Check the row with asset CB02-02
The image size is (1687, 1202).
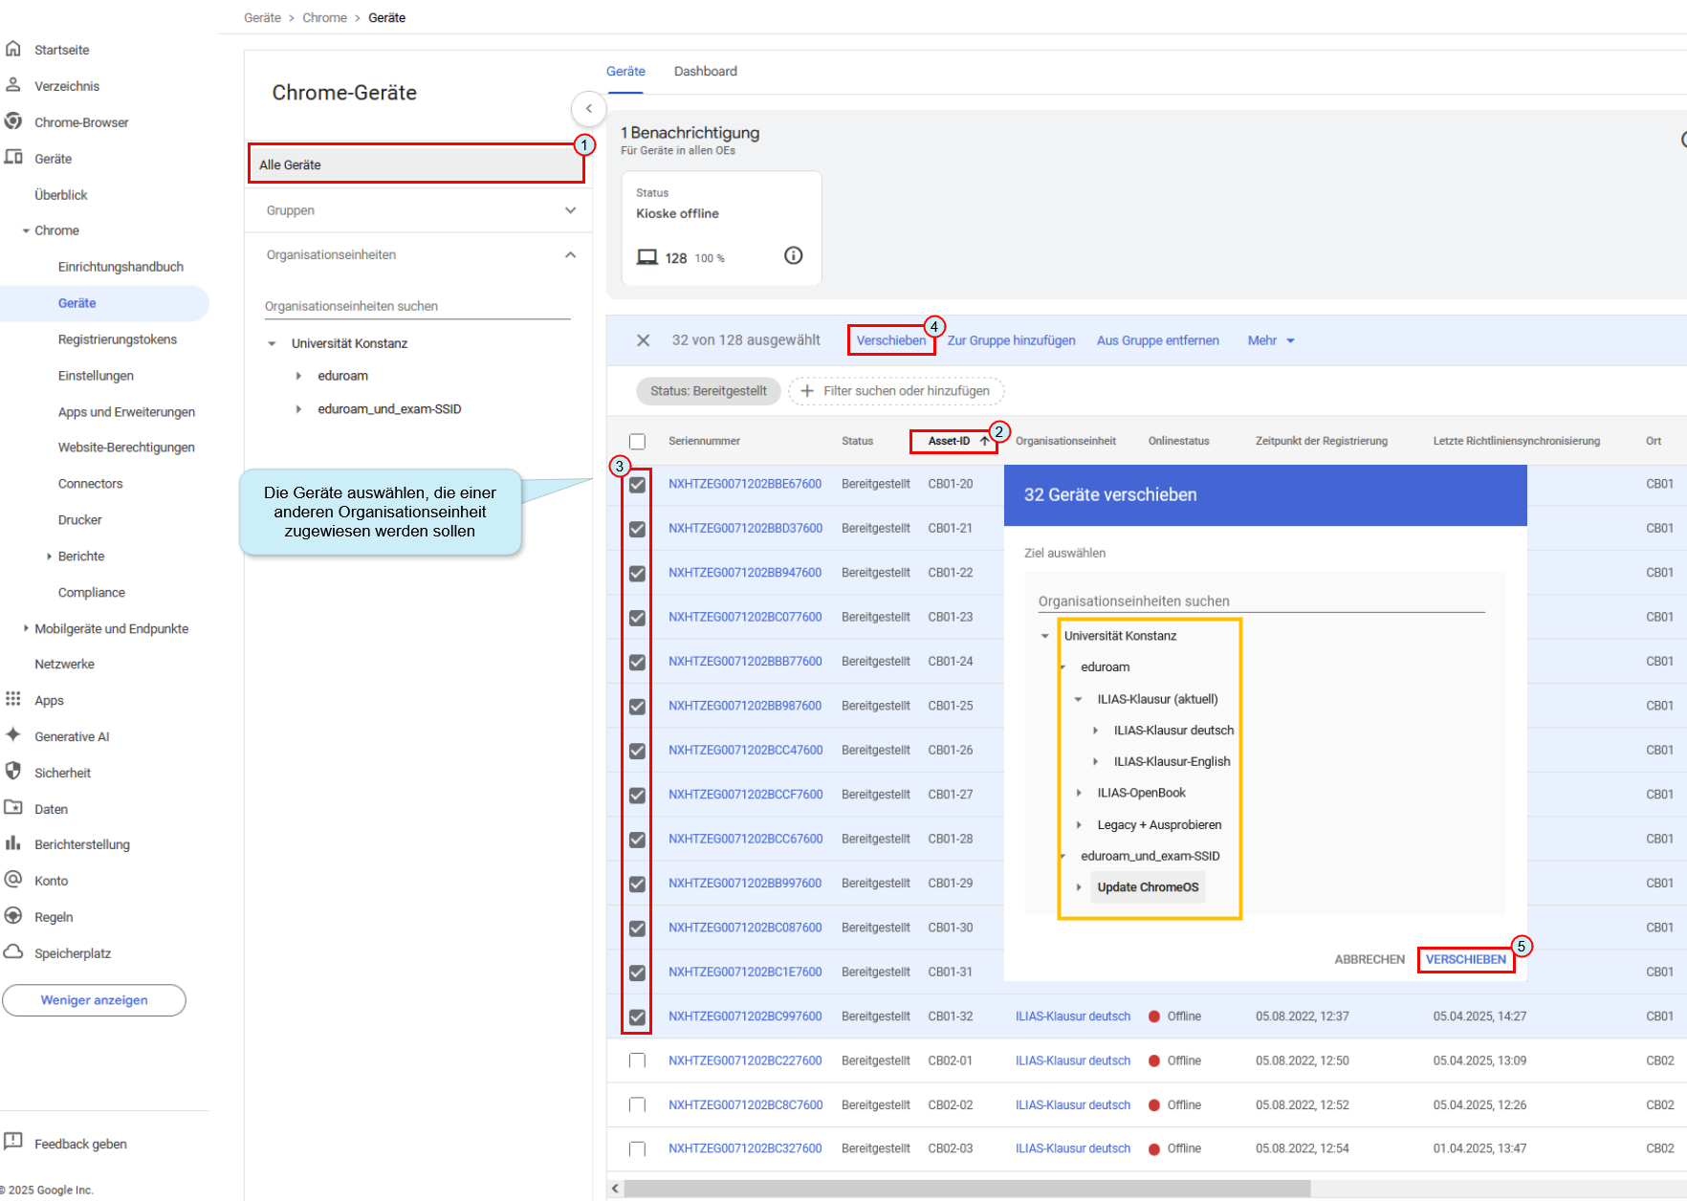pos(638,1104)
